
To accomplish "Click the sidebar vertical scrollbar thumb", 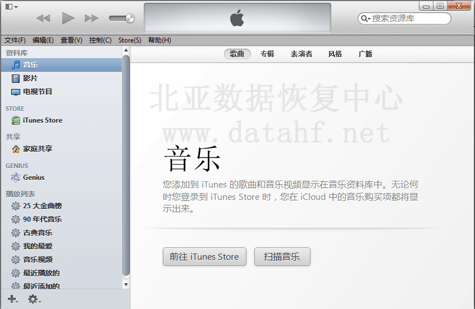I will (x=126, y=166).
